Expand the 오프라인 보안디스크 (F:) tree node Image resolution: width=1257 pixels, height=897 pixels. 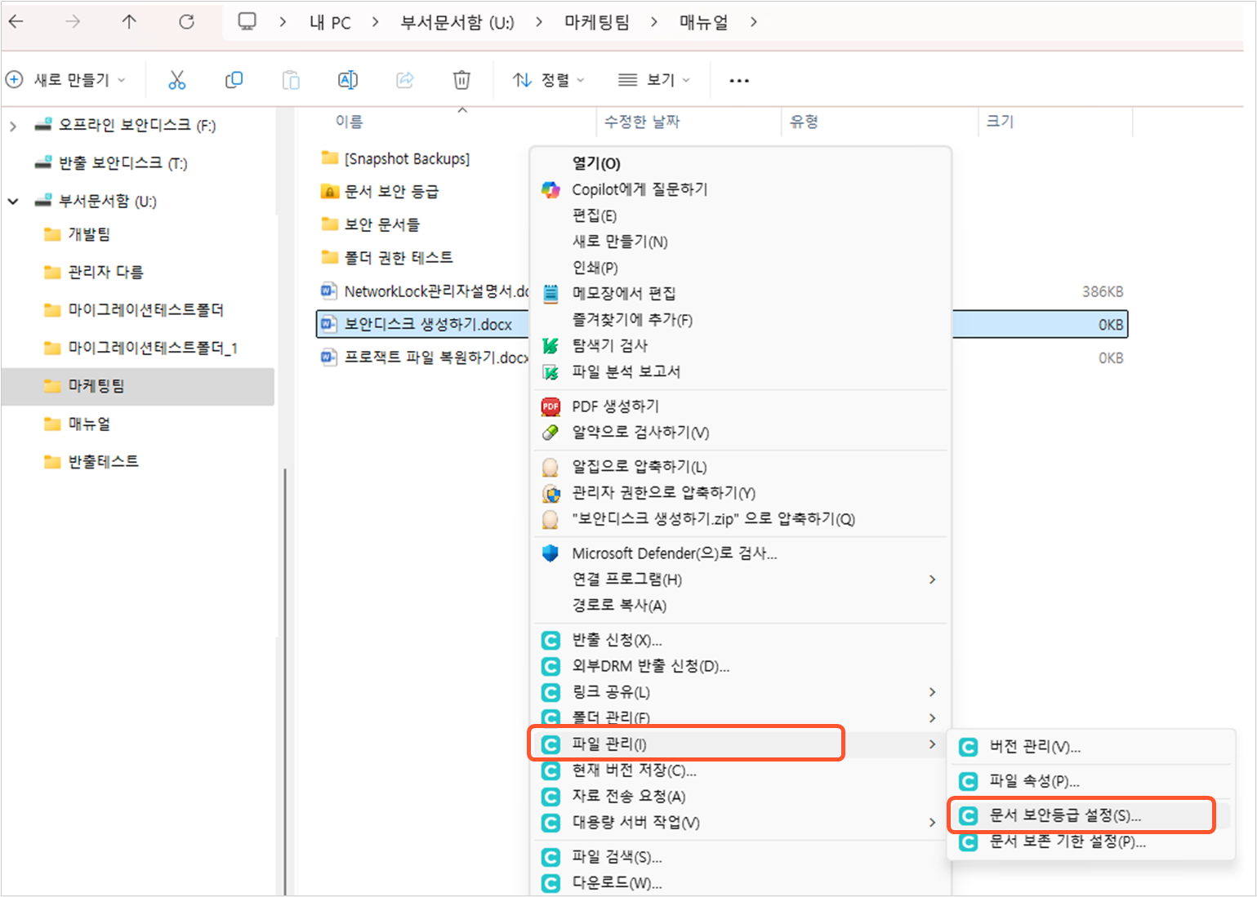point(13,126)
